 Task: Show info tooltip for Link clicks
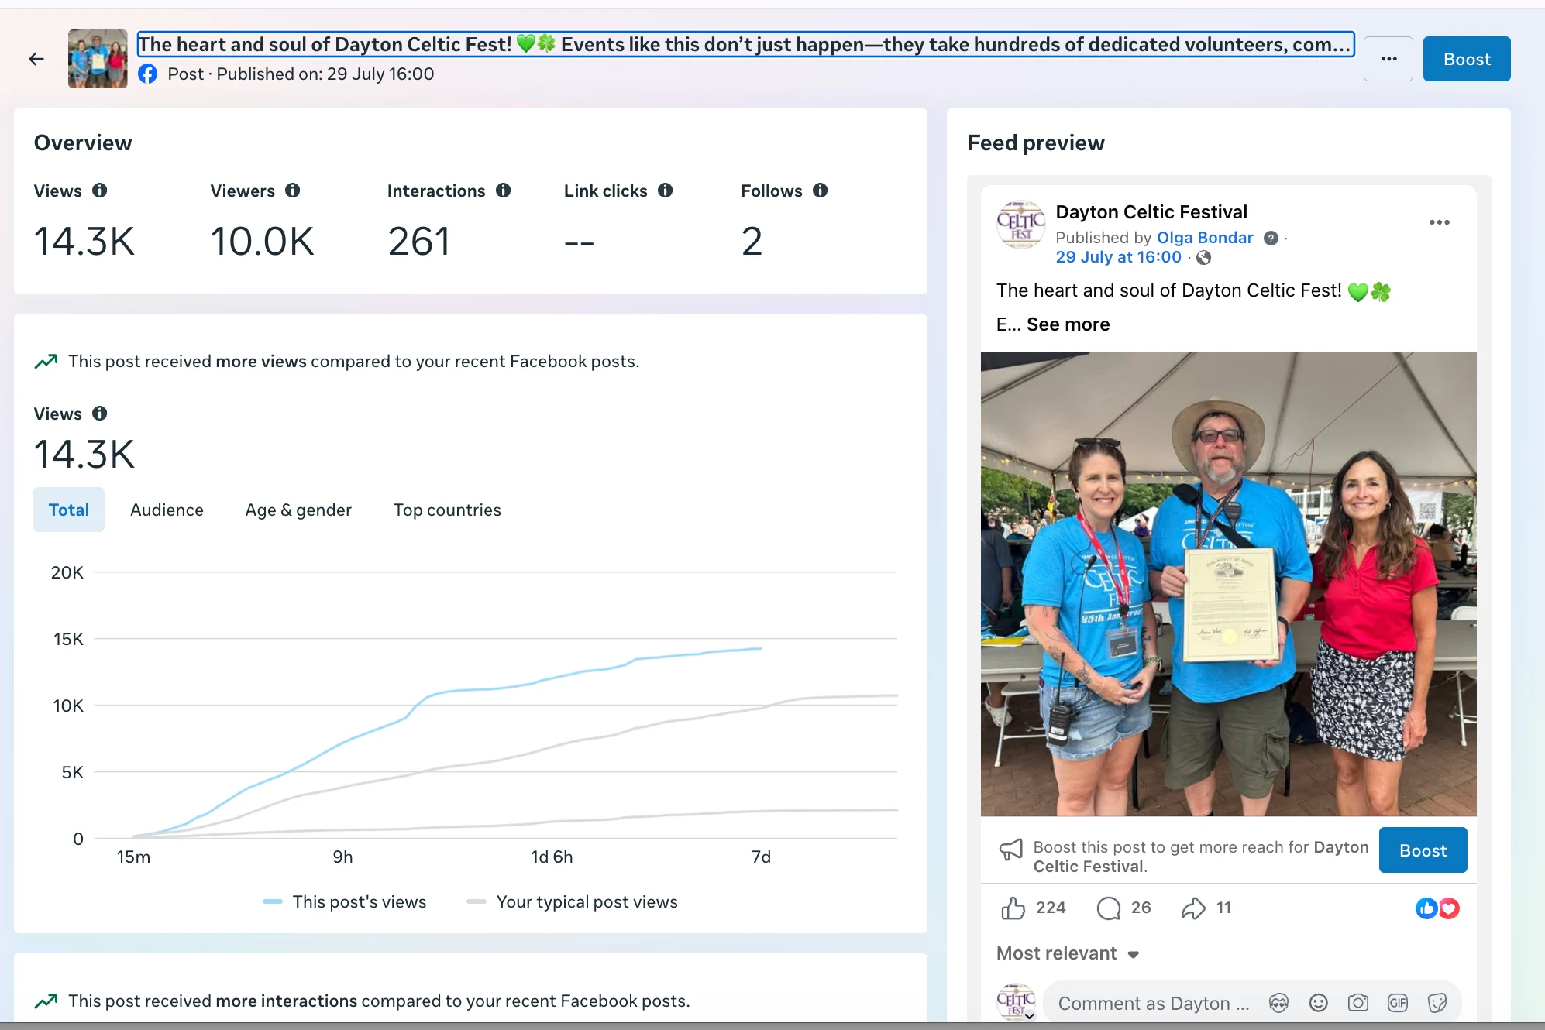click(x=665, y=191)
